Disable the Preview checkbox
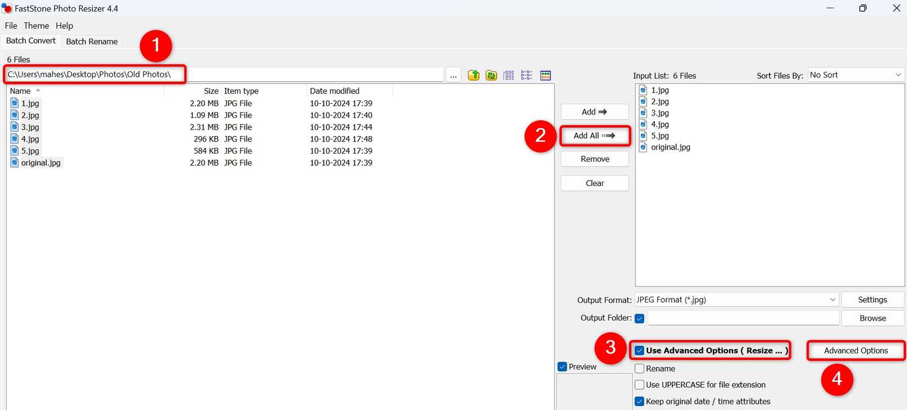The width and height of the screenshot is (907, 410). click(x=562, y=367)
